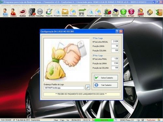Click the first Pesquisa icon beside Nova OS
Screen dimensions: 163x122
[x=57, y=12]
